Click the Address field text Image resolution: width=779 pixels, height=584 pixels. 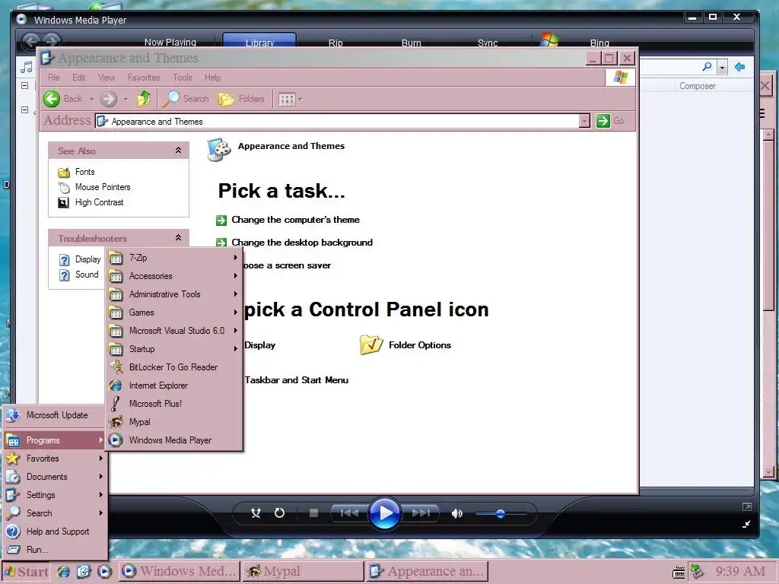point(157,121)
